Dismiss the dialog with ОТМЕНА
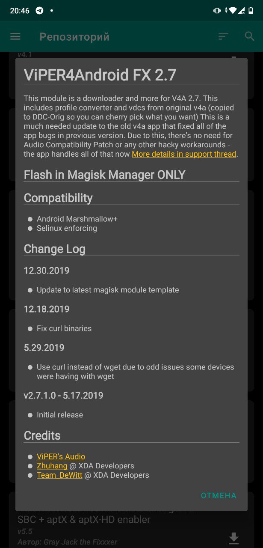The height and width of the screenshot is (548, 263). [219, 495]
